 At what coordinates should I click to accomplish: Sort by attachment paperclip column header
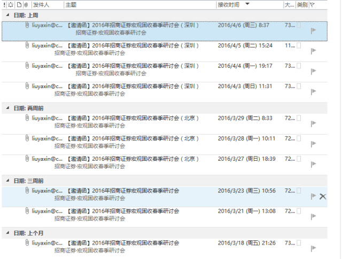(x=26, y=5)
